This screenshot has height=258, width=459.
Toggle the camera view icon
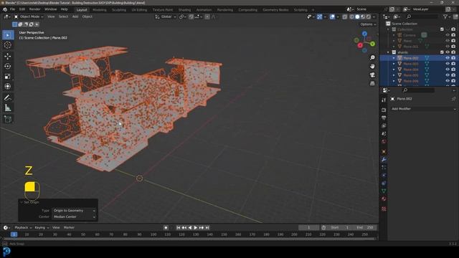click(372, 75)
